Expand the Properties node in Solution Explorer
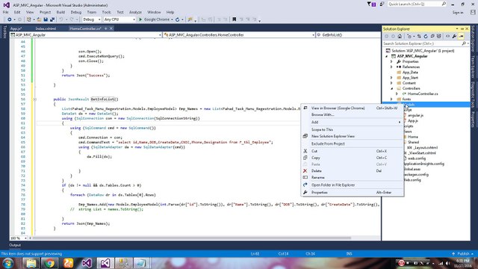The width and height of the screenshot is (478, 269). click(391, 61)
